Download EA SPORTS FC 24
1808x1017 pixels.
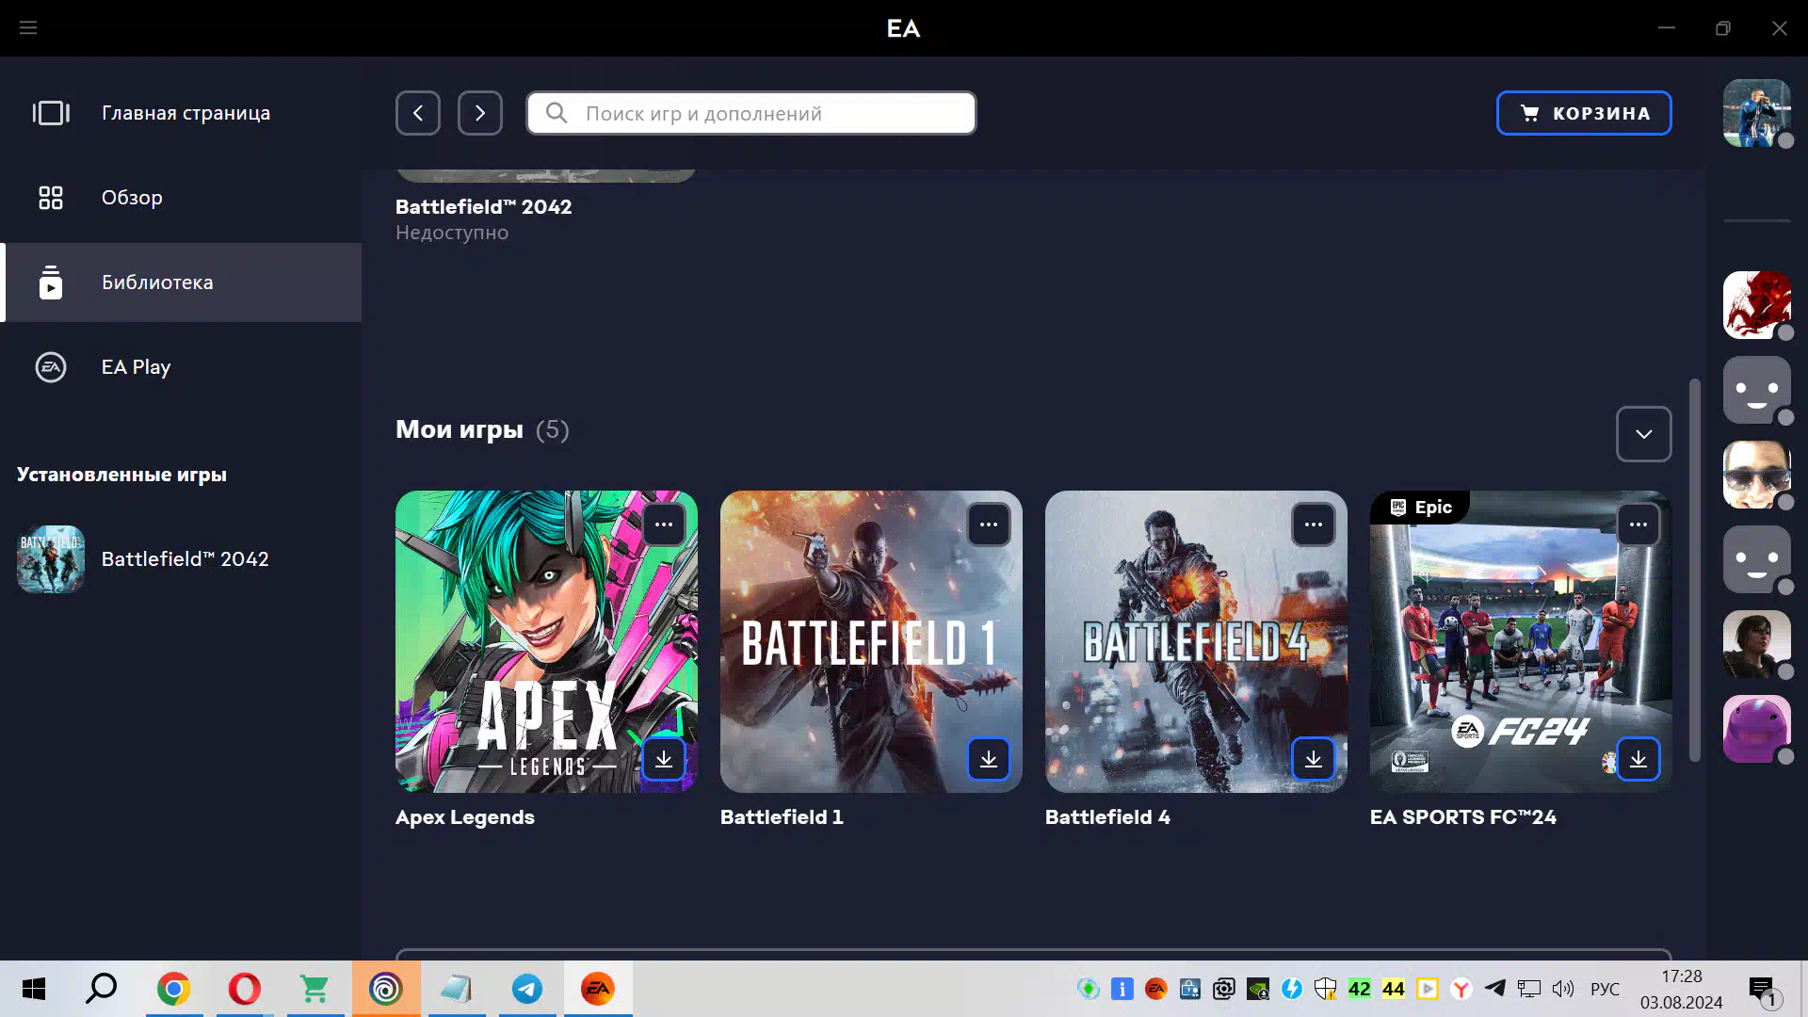click(x=1638, y=759)
